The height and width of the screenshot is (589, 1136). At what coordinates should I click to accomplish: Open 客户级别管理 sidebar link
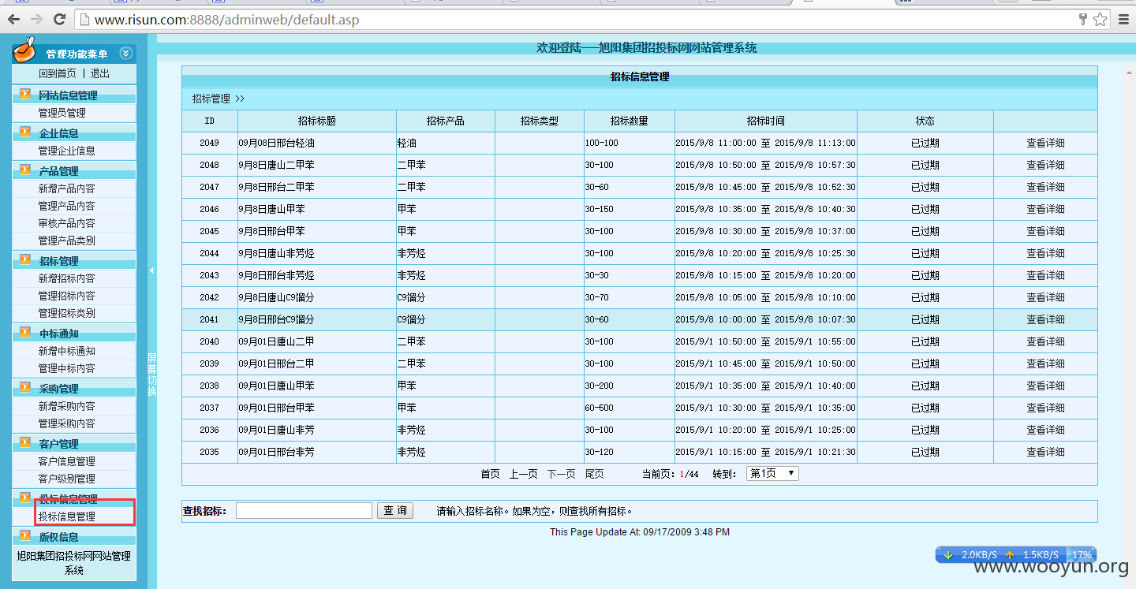pyautogui.click(x=67, y=479)
